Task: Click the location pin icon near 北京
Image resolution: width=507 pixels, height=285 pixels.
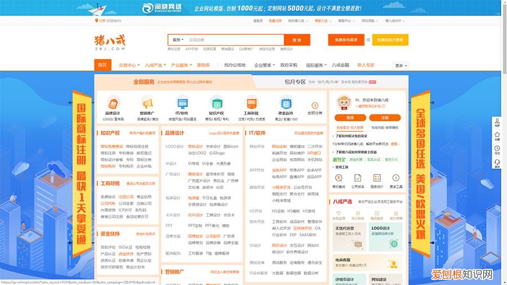Action: [96, 20]
